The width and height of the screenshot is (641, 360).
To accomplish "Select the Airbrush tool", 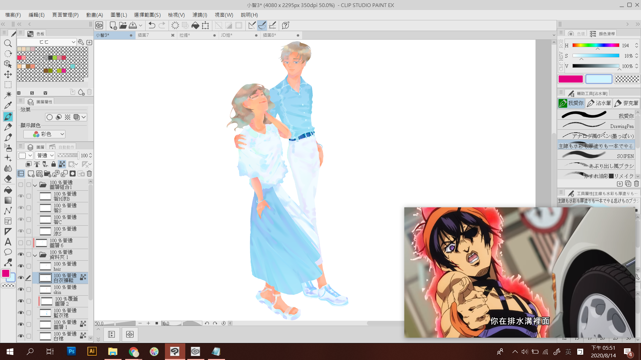I will [8, 148].
